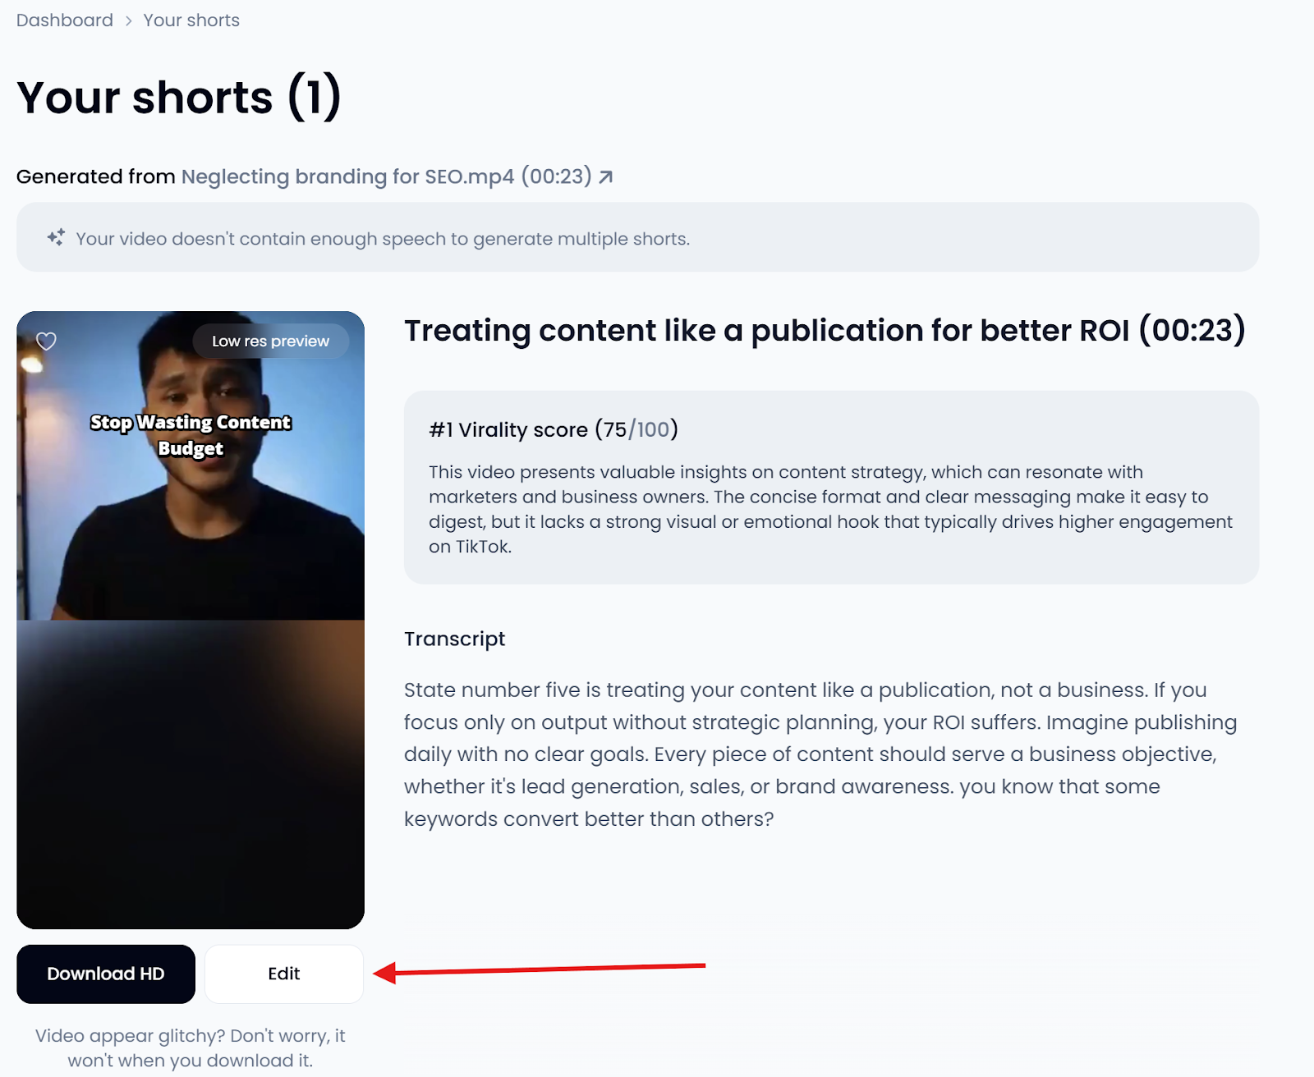Click the breadcrumb chevron separator
Viewport: 1314px width, 1077px height.
pos(128,21)
